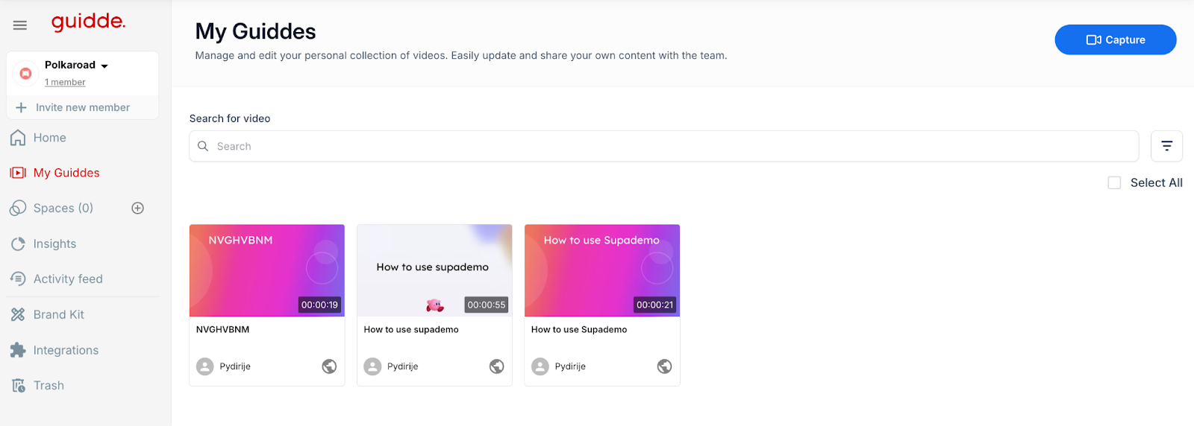
Task: Click the search magnifier icon
Action: point(203,146)
